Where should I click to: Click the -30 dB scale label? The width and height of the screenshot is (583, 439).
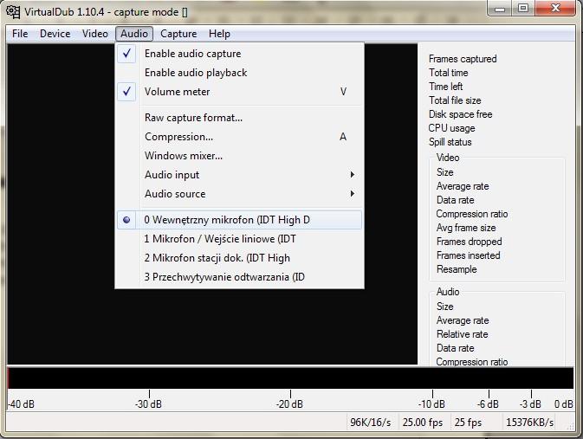point(148,404)
